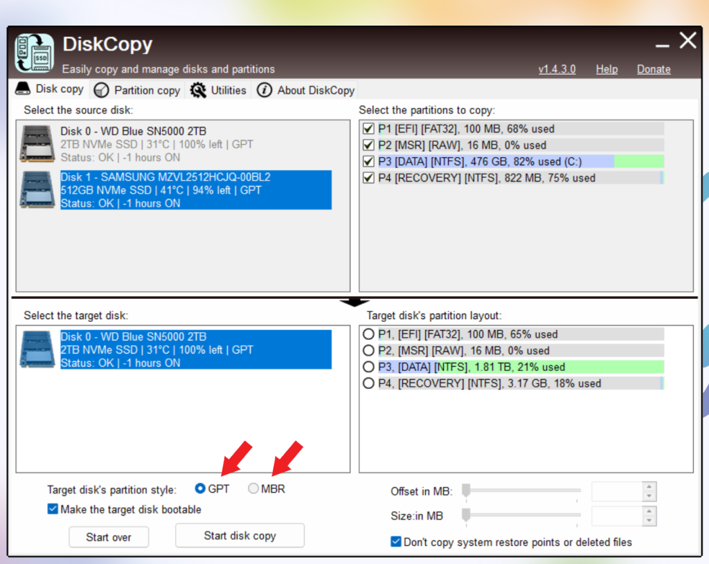Click the Offset in MB slider handle
Image resolution: width=709 pixels, height=564 pixels.
tap(466, 491)
